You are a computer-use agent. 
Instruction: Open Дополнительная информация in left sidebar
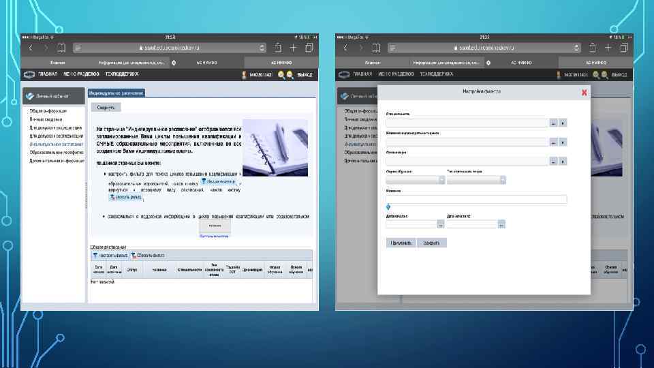pos(57,161)
